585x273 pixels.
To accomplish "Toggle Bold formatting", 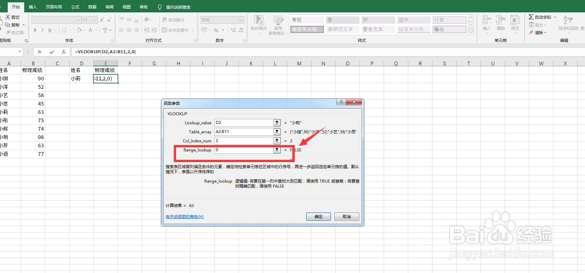I will [35, 30].
